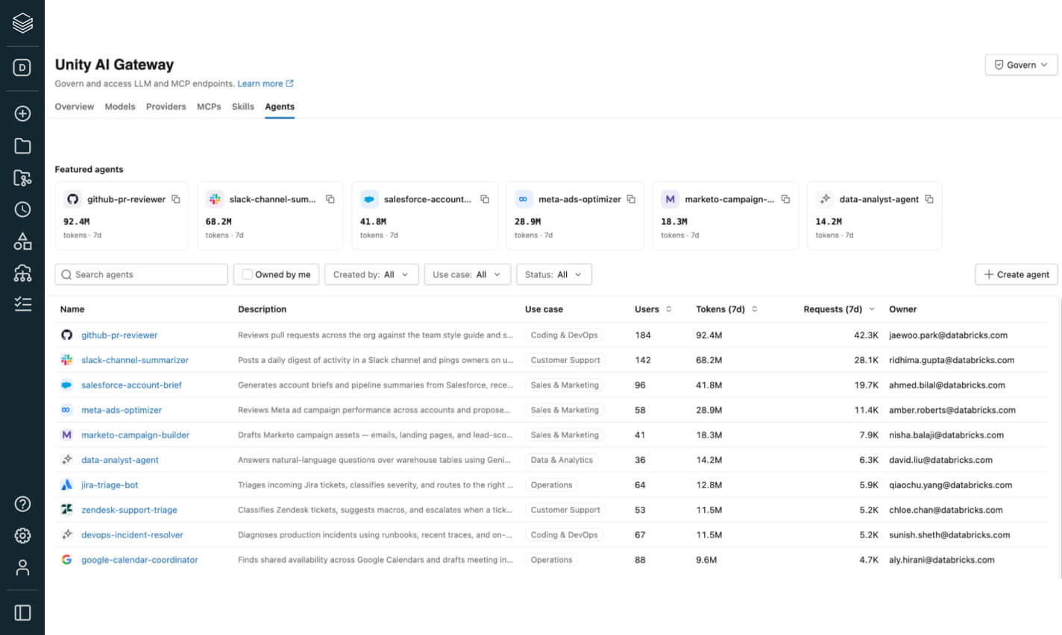This screenshot has width=1062, height=635.
Task: Copy github-pr-reviewer featured card name
Action: click(x=176, y=199)
